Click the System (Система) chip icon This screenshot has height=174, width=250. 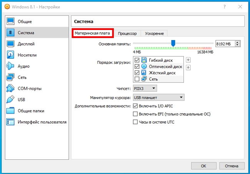pyautogui.click(x=10, y=33)
